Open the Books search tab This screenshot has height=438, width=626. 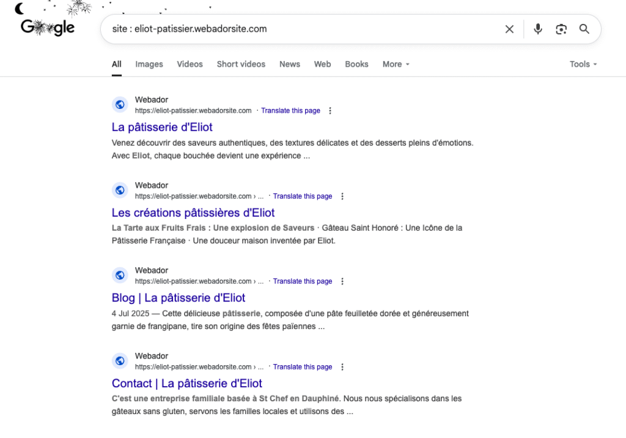356,64
